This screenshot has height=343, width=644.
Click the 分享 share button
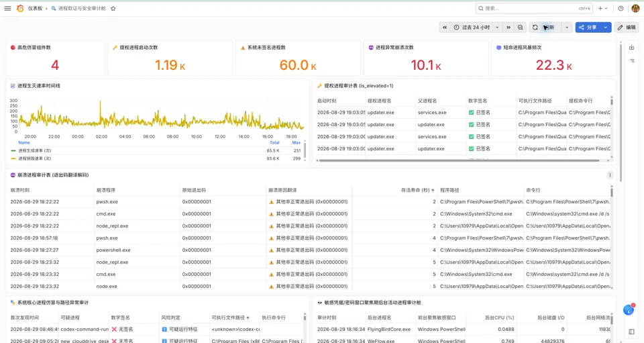[588, 28]
